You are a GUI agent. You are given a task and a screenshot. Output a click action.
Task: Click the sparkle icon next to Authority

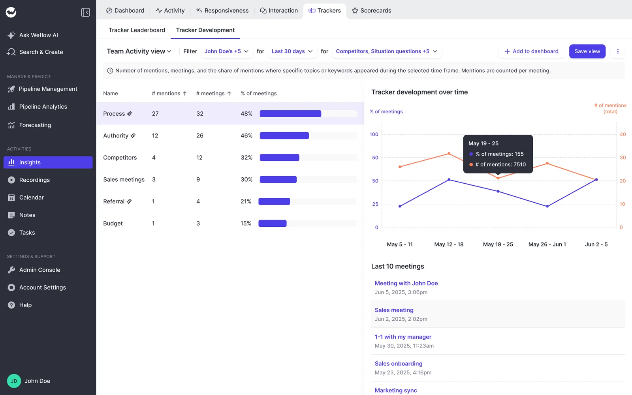click(133, 135)
